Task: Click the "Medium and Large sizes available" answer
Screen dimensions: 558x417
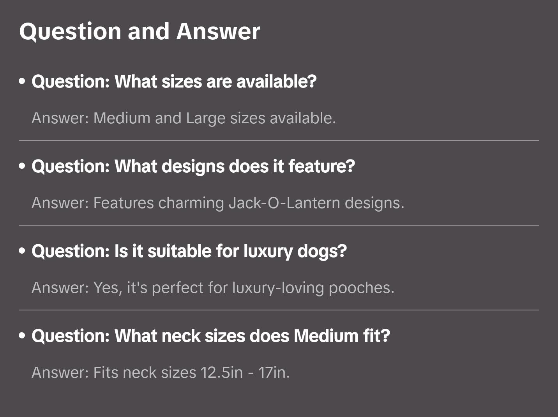Action: (184, 118)
